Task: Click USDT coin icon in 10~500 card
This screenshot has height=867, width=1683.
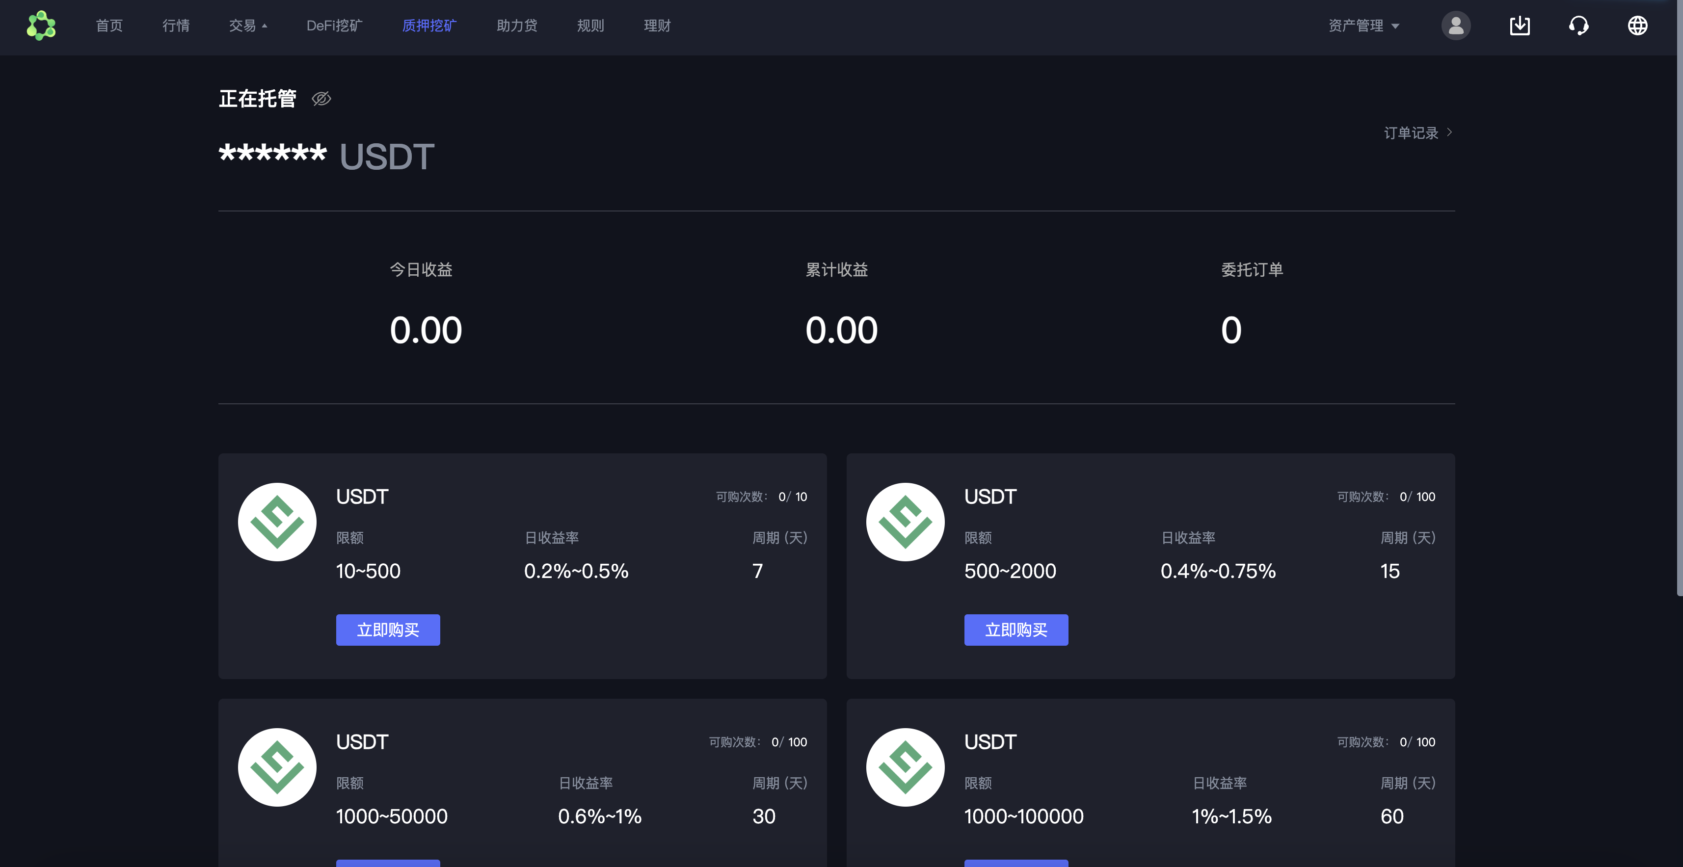Action: [x=277, y=522]
